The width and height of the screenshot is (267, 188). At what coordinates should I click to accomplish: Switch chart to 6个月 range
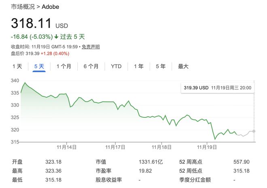tap(91, 67)
